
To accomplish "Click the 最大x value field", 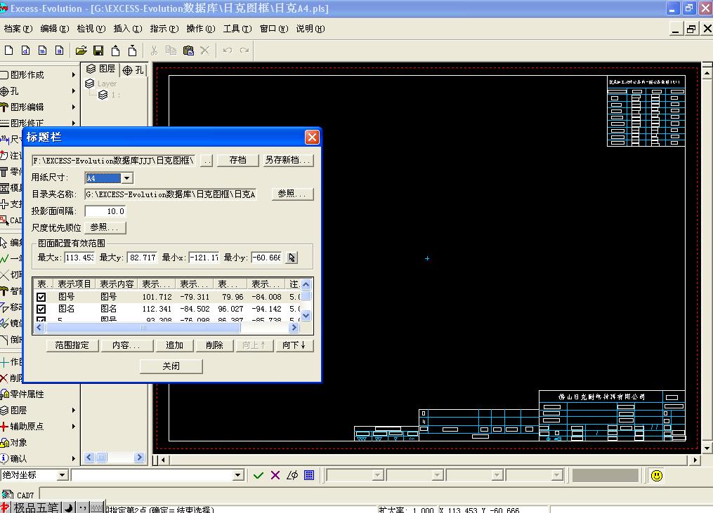I will [x=79, y=258].
